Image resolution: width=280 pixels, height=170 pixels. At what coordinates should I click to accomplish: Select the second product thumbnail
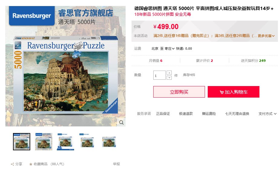(x=44, y=142)
